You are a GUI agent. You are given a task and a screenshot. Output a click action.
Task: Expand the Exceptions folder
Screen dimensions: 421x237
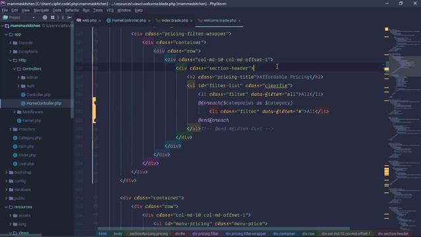coord(11,51)
